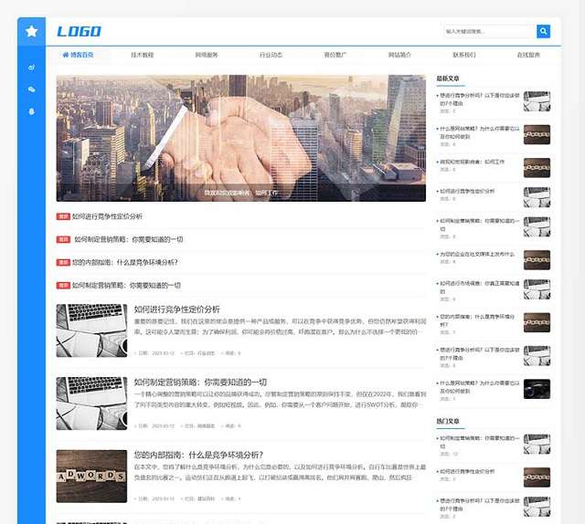Open the 联系我们 navigation item

[x=464, y=55]
